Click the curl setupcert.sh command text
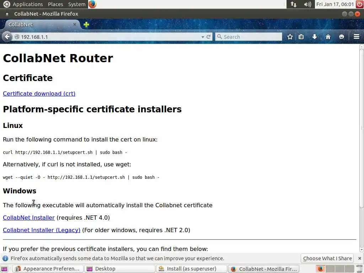 [x=65, y=152]
